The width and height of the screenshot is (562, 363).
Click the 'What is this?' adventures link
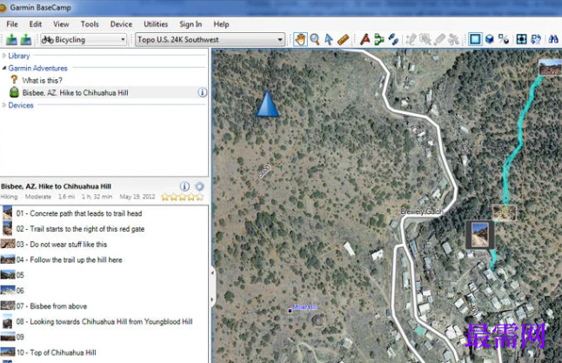(x=42, y=80)
